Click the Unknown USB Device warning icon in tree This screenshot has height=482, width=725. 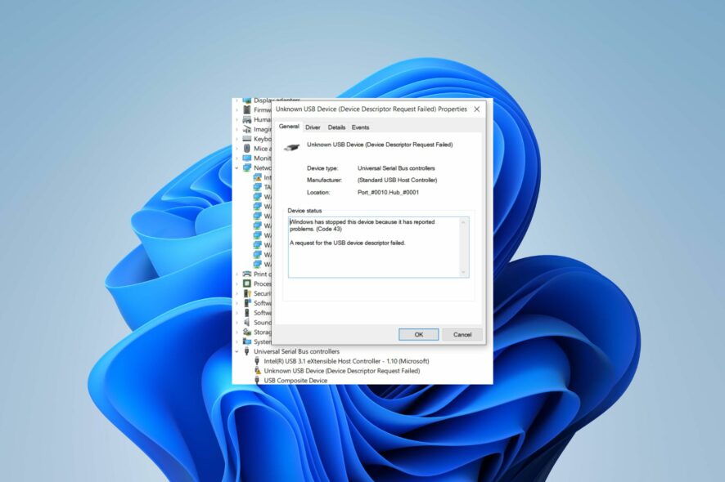coord(258,371)
